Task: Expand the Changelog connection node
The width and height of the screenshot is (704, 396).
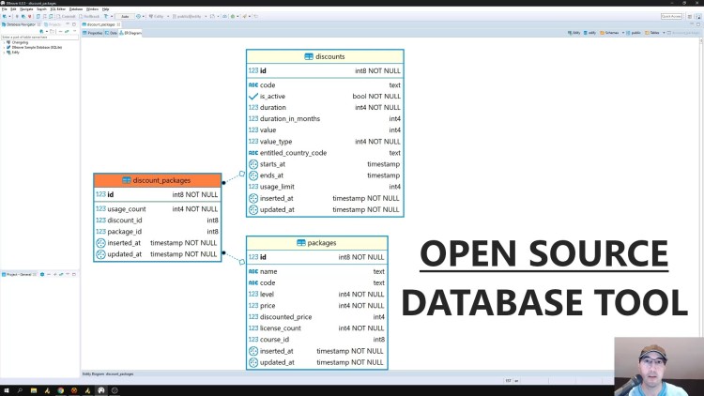Action: tap(4, 42)
